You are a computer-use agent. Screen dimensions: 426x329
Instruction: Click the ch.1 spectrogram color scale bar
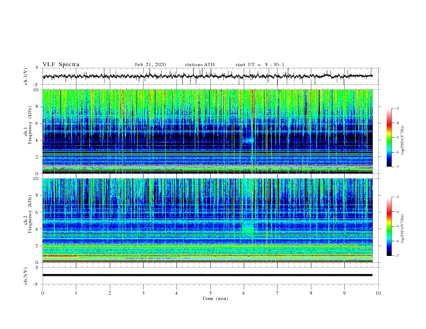[x=389, y=138]
